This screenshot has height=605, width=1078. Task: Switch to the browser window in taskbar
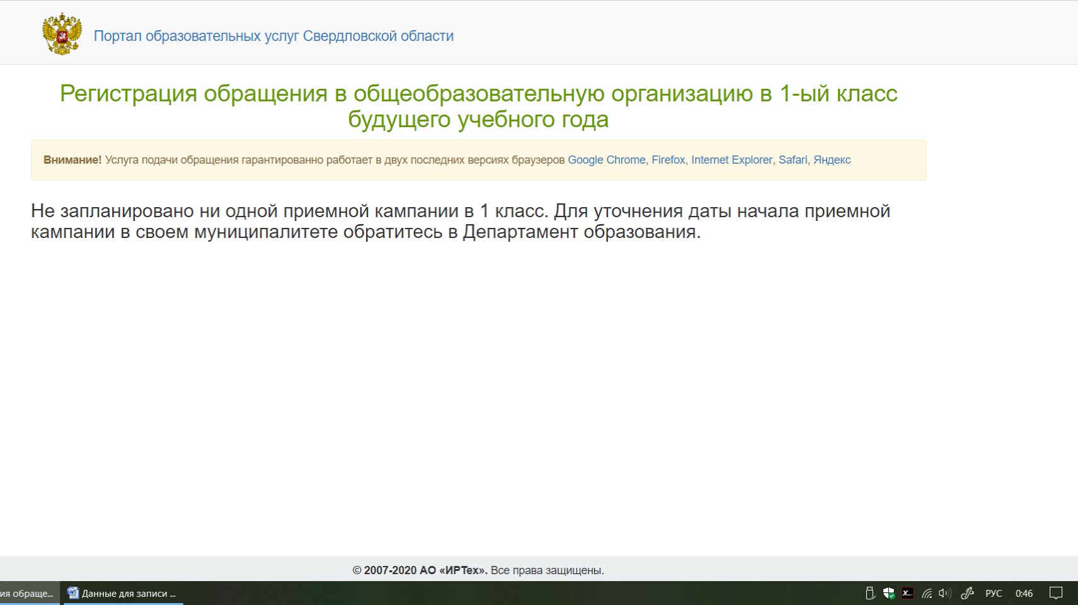[28, 593]
